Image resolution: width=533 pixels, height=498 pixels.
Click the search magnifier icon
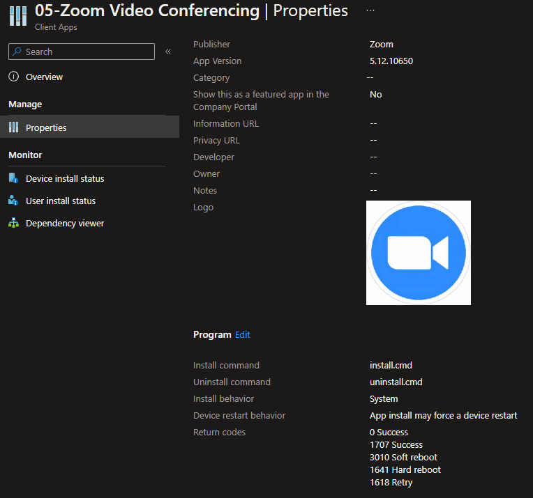(17, 52)
